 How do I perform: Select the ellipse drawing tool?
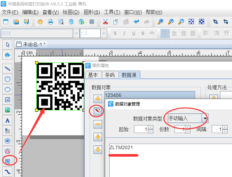pyautogui.click(x=8, y=89)
